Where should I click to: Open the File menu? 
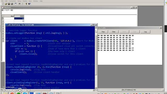click(x=2, y=1)
